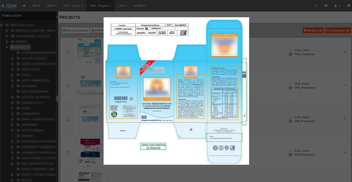Check the second project row checkbox

(68, 86)
